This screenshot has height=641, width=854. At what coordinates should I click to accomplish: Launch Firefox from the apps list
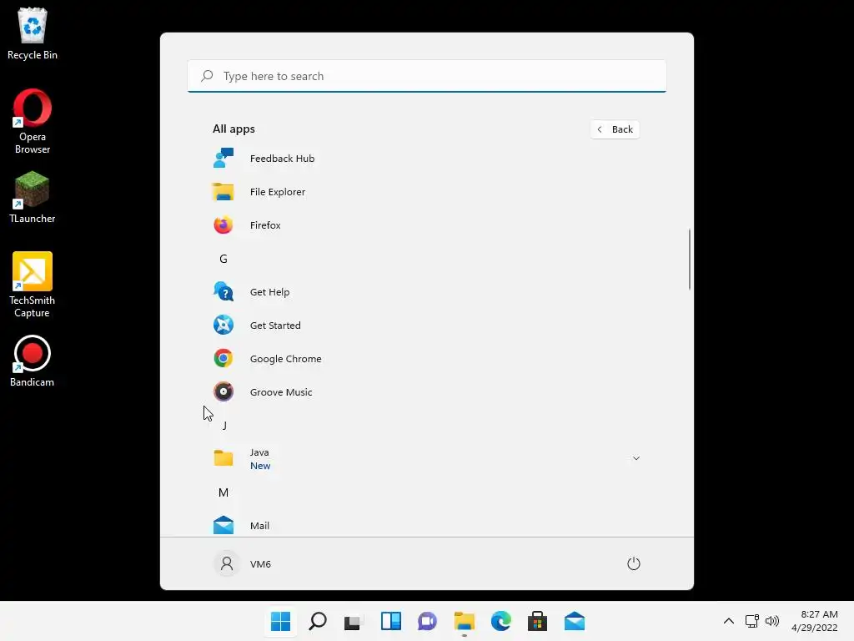tap(426, 225)
